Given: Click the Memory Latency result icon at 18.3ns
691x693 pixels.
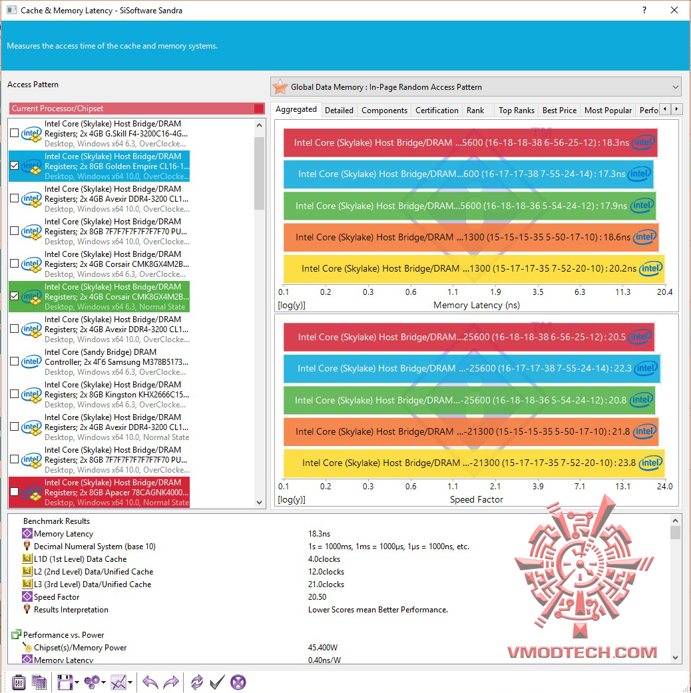Looking at the screenshot, I should 27,533.
